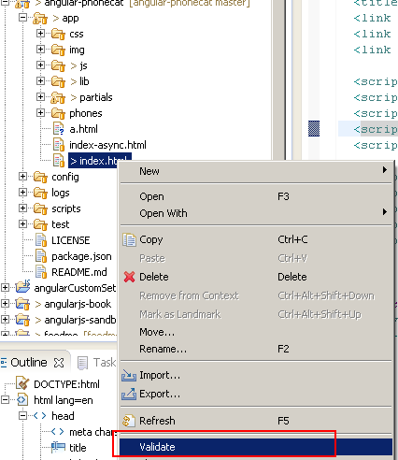Click the README.md file icon
This screenshot has width=398, height=460.
click(x=41, y=272)
